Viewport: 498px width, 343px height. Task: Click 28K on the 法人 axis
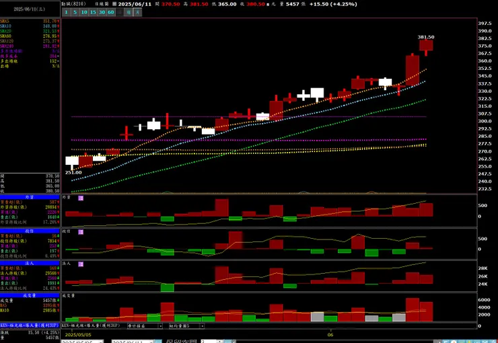(x=483, y=268)
